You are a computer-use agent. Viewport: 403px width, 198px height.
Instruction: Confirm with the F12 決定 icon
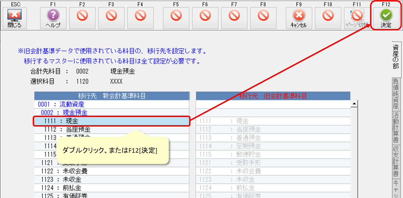coord(386,18)
